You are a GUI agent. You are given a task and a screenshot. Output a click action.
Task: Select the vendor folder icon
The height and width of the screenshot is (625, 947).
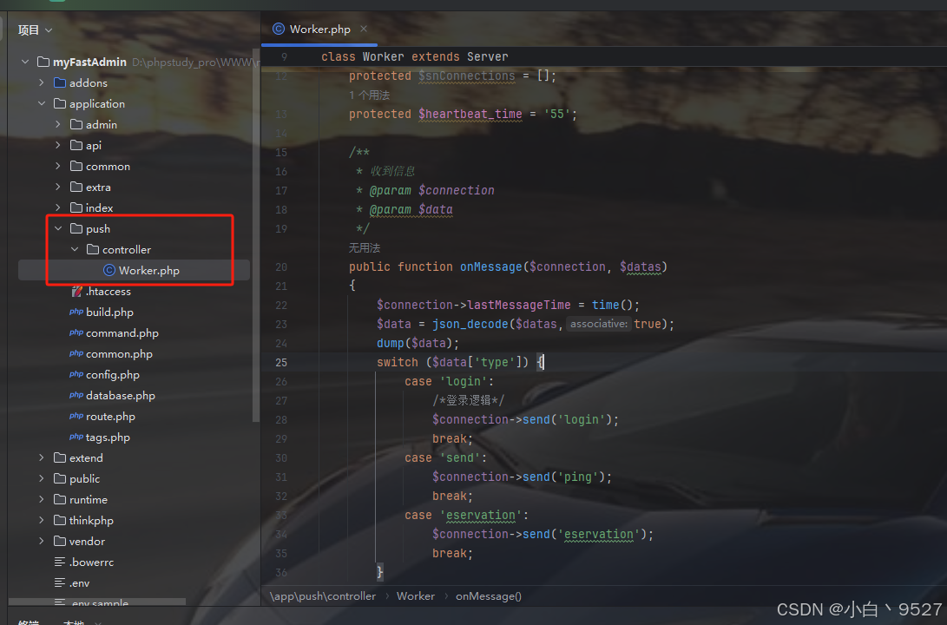pos(60,541)
